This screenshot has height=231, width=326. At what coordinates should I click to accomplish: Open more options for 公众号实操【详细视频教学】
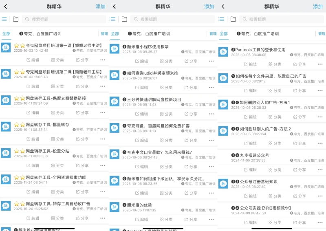coord(320,222)
